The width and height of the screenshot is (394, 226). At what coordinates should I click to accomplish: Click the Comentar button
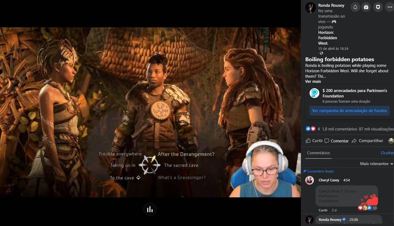(x=336, y=141)
